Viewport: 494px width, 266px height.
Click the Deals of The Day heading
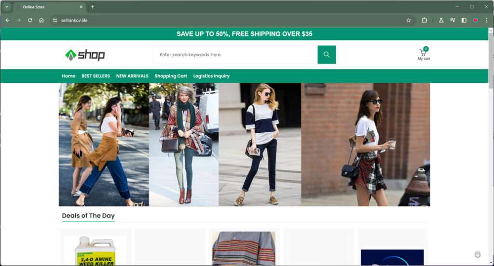[88, 215]
